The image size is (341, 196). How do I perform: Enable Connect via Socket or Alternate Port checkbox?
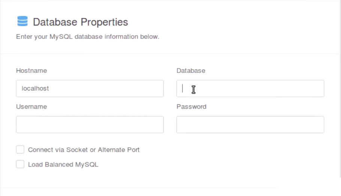click(20, 150)
